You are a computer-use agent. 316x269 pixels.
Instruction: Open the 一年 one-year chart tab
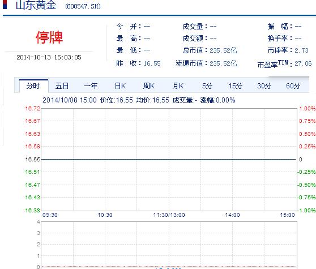coord(91,86)
